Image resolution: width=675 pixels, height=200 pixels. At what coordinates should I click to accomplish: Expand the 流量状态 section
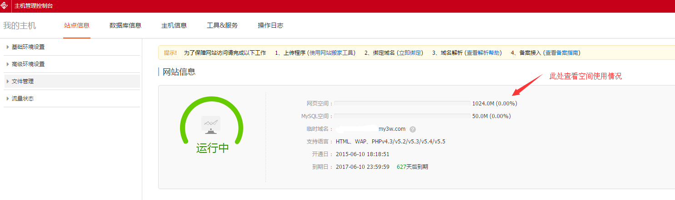[x=23, y=99]
